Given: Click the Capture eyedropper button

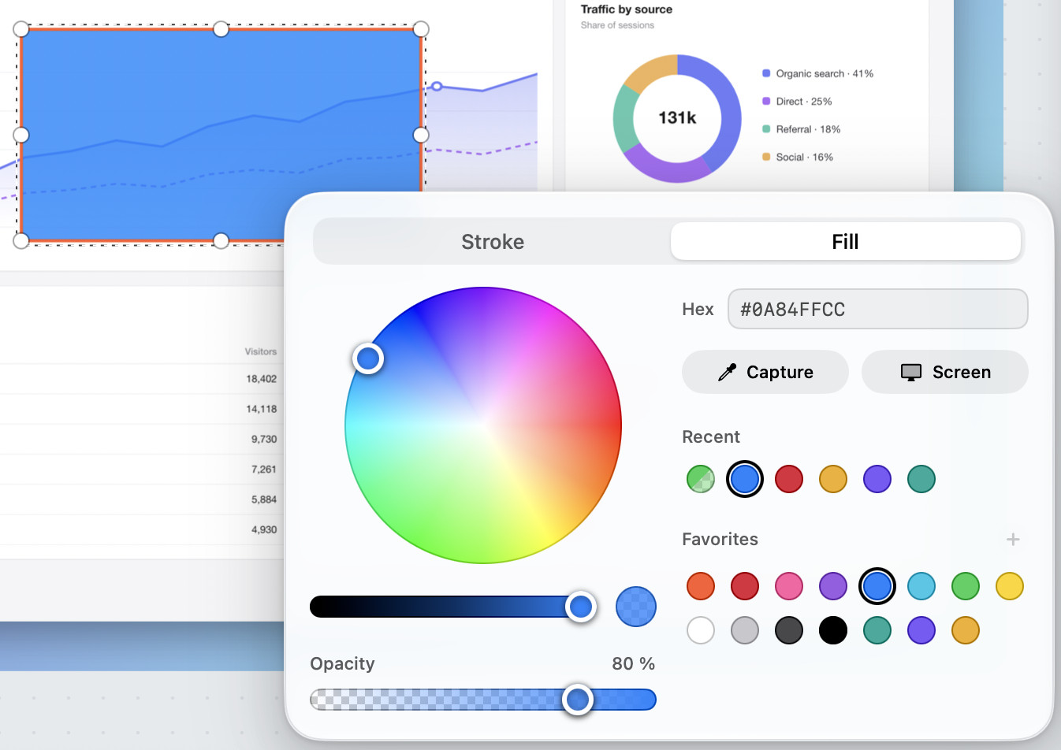Looking at the screenshot, I should point(765,372).
